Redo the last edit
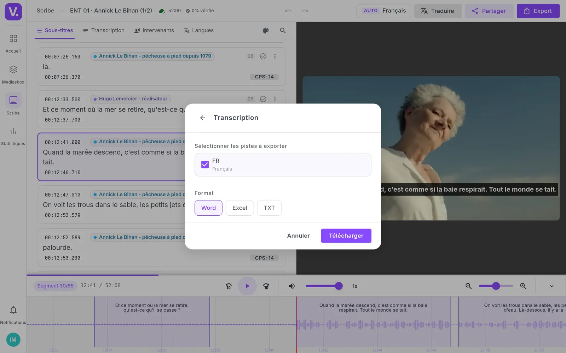Image resolution: width=566 pixels, height=353 pixels. (305, 11)
